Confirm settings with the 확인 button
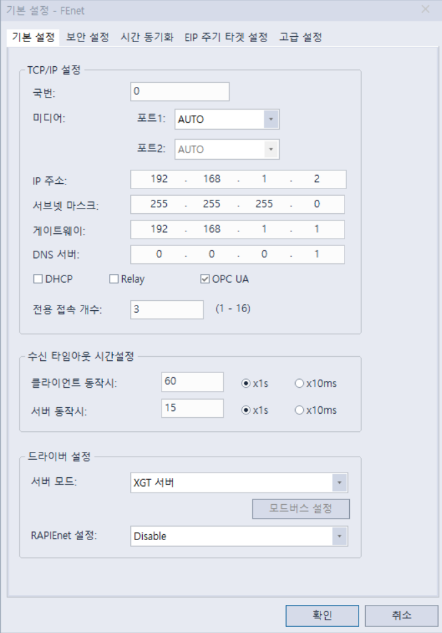The width and height of the screenshot is (442, 633). (321, 616)
